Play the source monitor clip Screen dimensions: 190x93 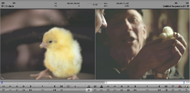click(43, 86)
